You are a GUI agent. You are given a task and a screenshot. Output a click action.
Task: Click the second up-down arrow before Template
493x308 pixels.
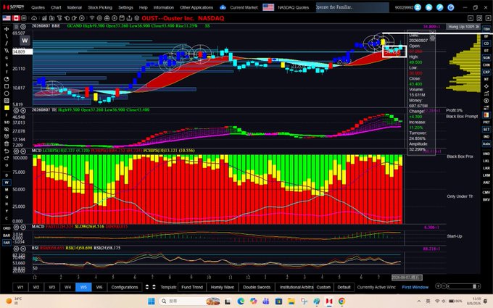tap(154, 287)
